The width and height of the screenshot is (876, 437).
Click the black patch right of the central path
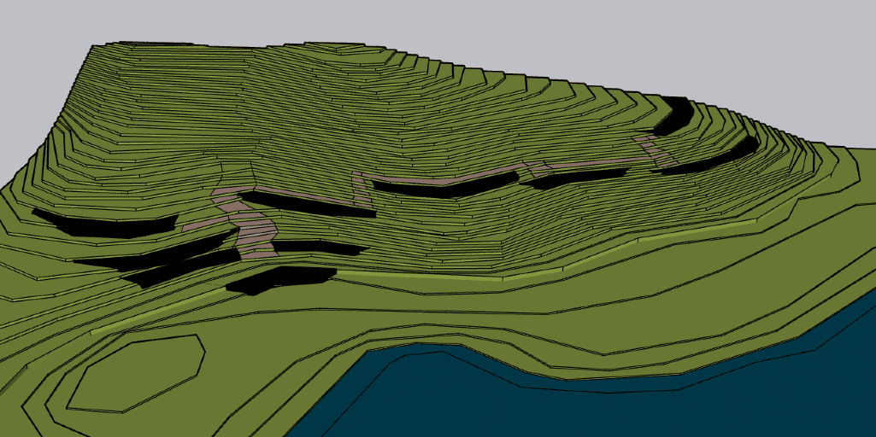pyautogui.click(x=581, y=178)
